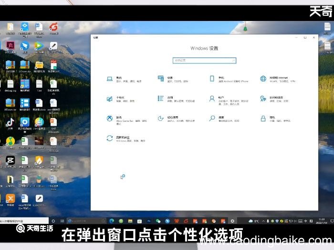Open the WPS Office W taskbar icon
The height and width of the screenshot is (250, 334).
[177, 221]
